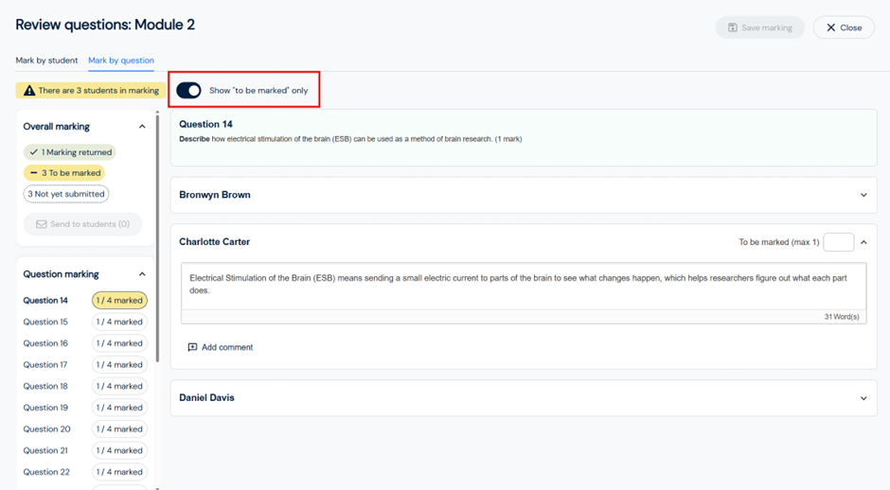Toggle Show "to be marked" only switch

[x=188, y=91]
